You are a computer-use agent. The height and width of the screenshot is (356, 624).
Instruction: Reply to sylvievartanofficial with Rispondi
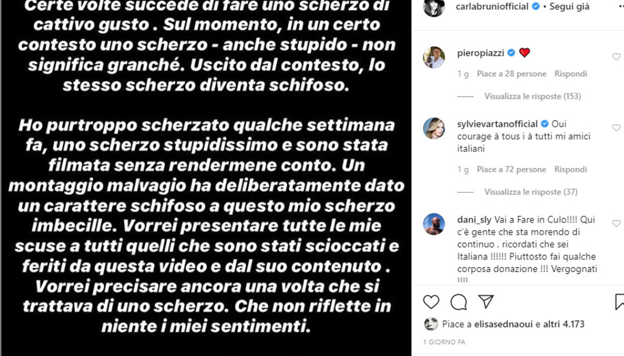pos(571,169)
